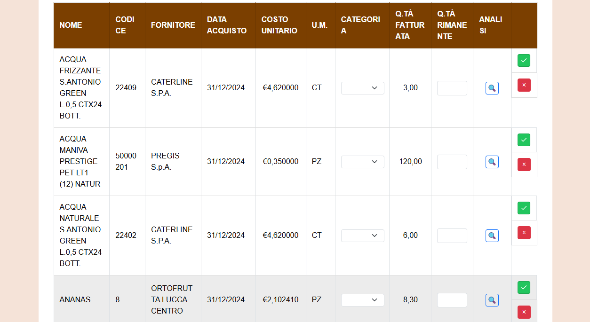
Task: Open analysis magnifier for ACQUA NATURALE row
Action: tap(492, 236)
